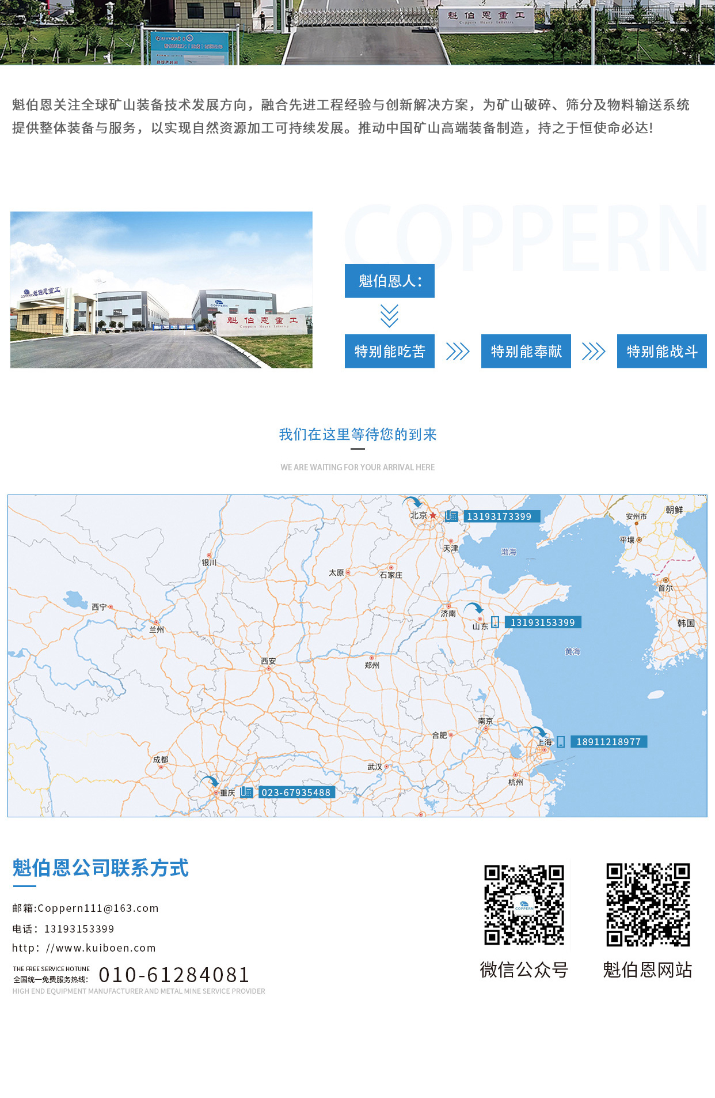
Task: Click the 特别能奉献 blue box
Action: 526,351
